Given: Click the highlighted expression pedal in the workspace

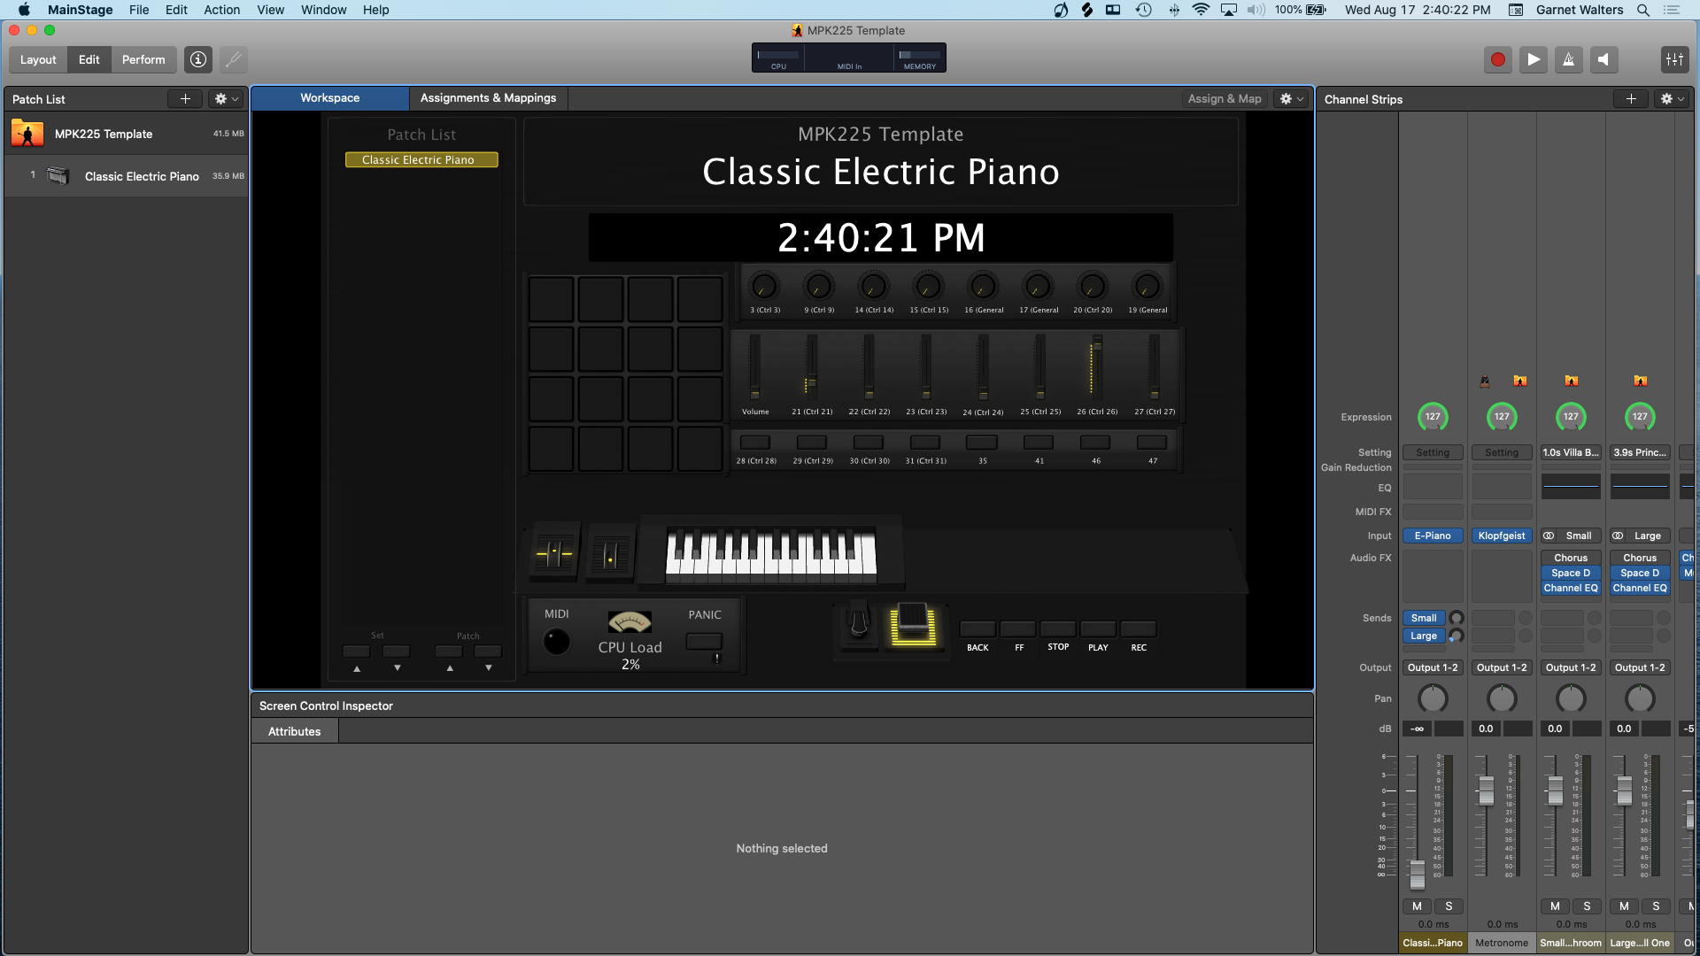Looking at the screenshot, I should [x=913, y=625].
